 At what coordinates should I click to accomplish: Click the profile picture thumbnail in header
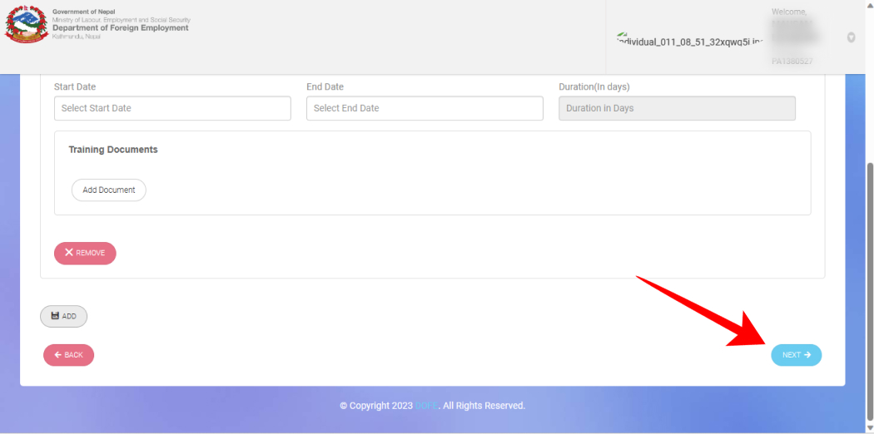click(689, 39)
